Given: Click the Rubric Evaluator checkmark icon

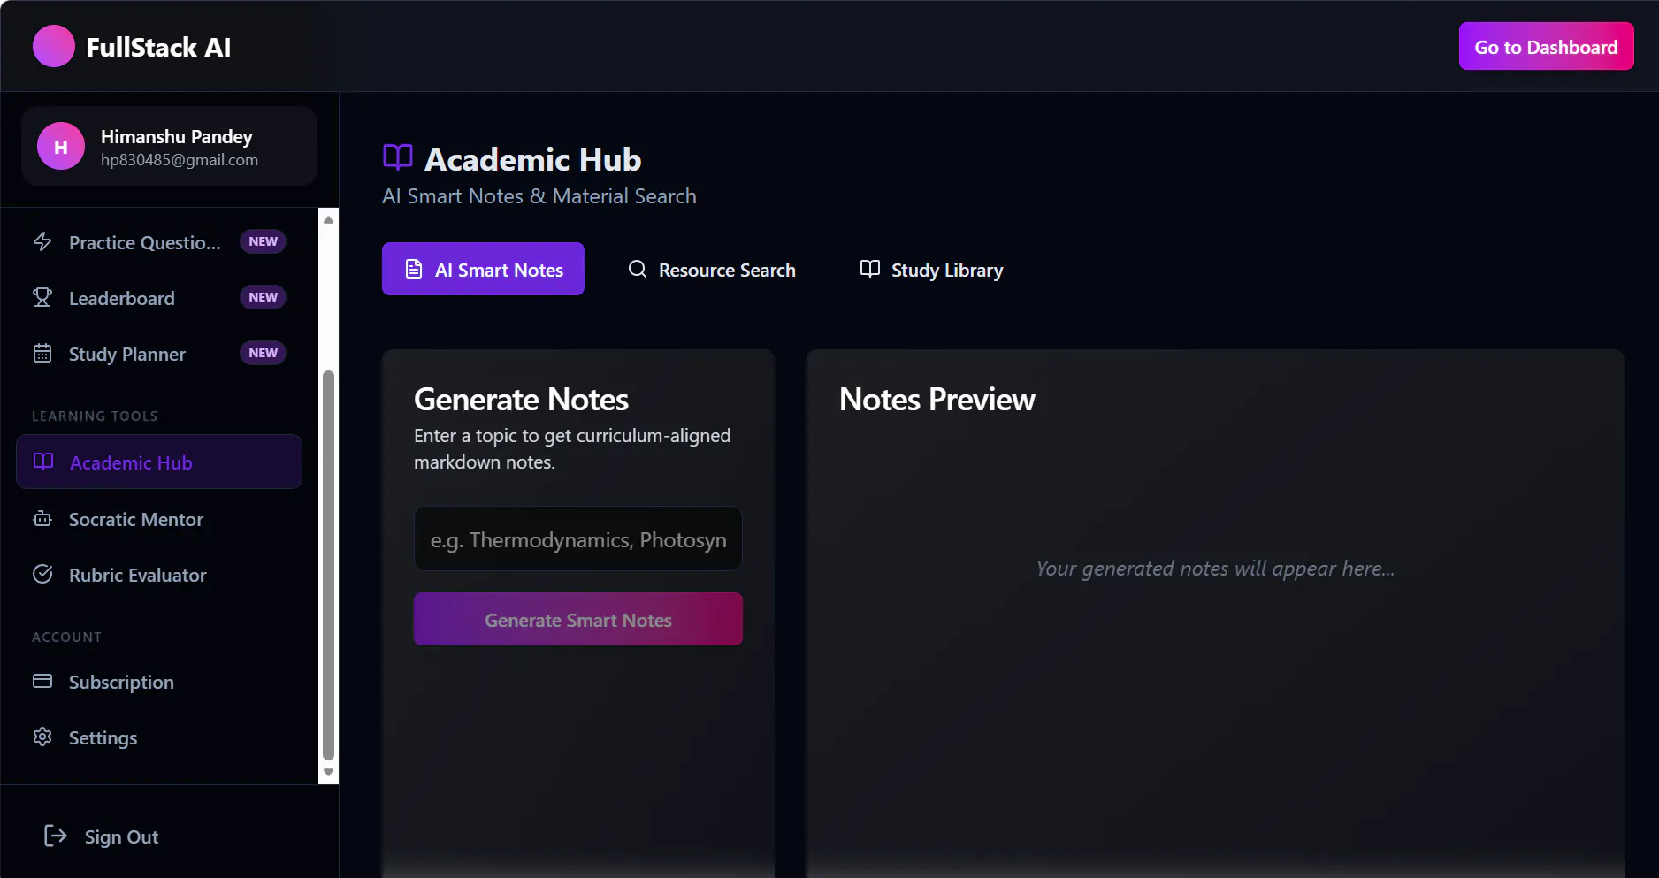Looking at the screenshot, I should (42, 574).
